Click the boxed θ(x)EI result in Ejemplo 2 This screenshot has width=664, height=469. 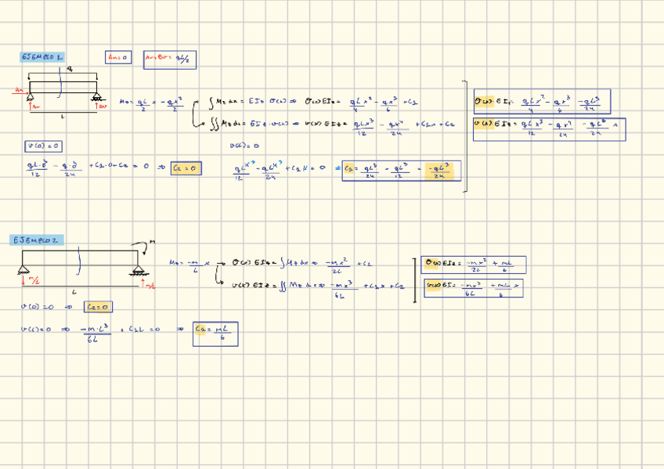pos(474,265)
